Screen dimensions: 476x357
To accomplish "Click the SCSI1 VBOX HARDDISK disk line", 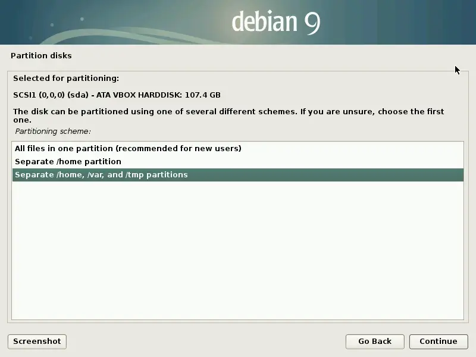I will (117, 95).
